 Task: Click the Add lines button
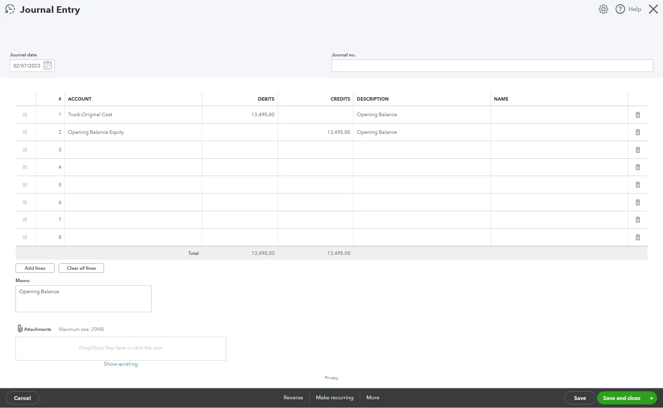pyautogui.click(x=35, y=268)
